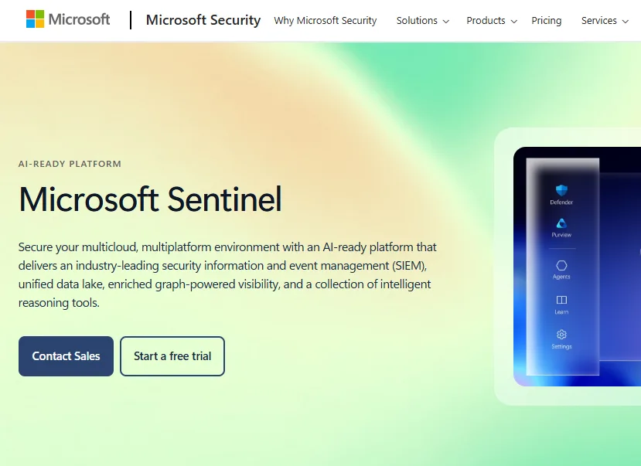Click the Settings gear icon in the preview sidebar
The image size is (641, 466).
pos(562,335)
